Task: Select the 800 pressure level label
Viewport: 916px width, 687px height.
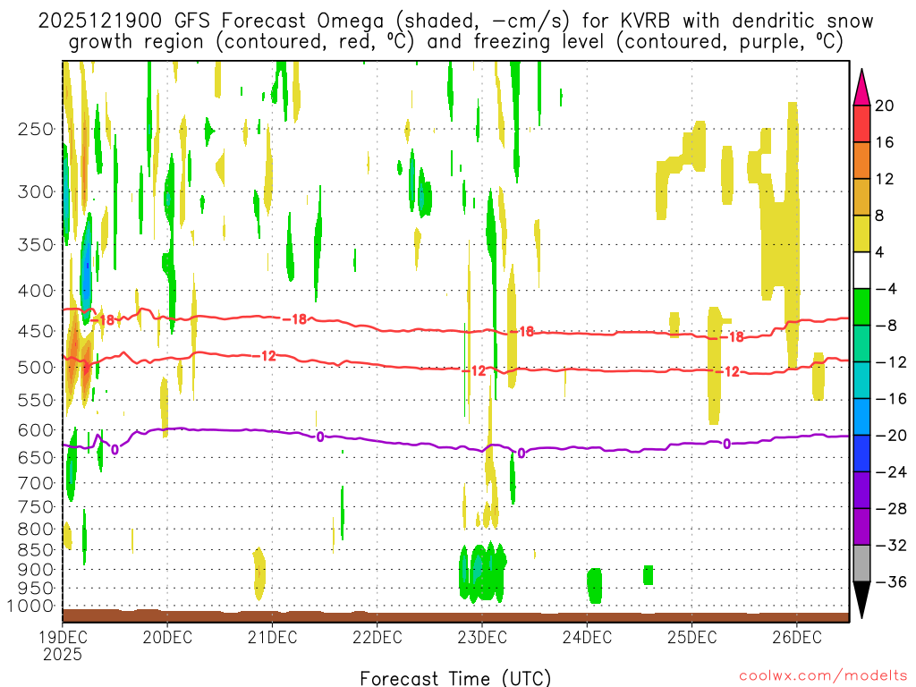Action: tap(36, 530)
